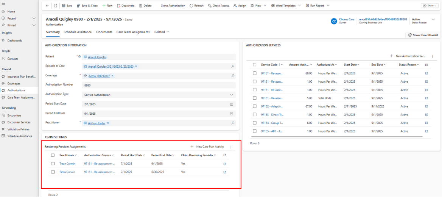Click the Share button
442x197 pixels.
[x=429, y=6]
